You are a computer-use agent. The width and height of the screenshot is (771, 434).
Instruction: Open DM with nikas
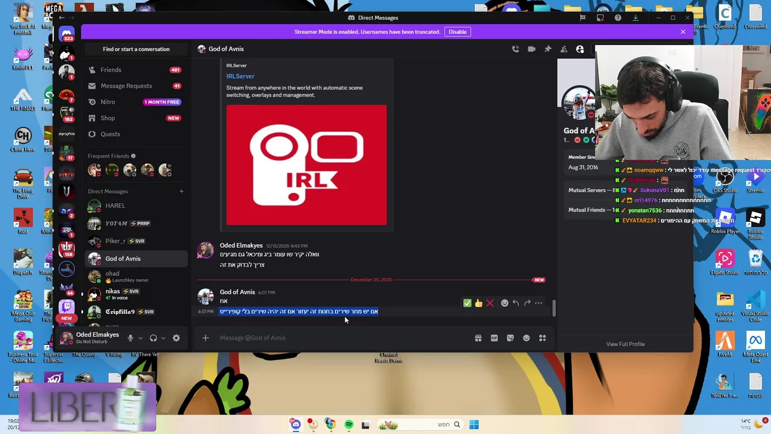[x=136, y=294]
